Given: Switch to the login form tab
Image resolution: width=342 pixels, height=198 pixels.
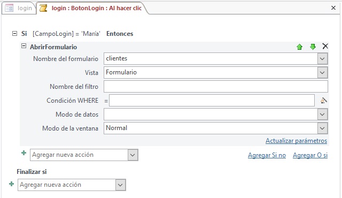Looking at the screenshot, I should 19,8.
